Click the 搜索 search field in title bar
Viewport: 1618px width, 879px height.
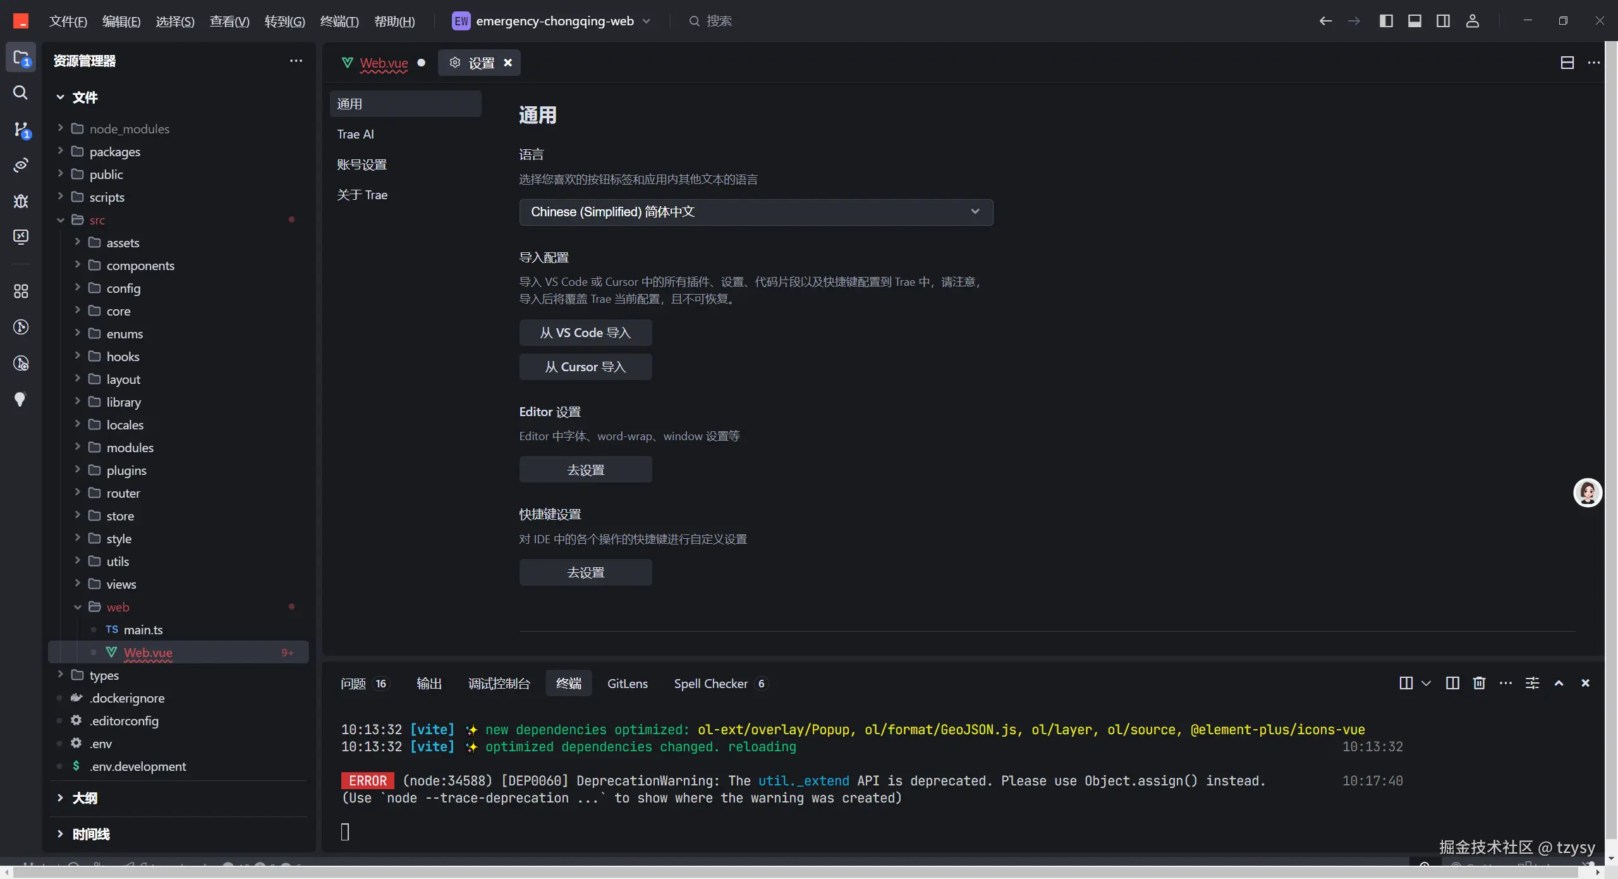coord(719,21)
